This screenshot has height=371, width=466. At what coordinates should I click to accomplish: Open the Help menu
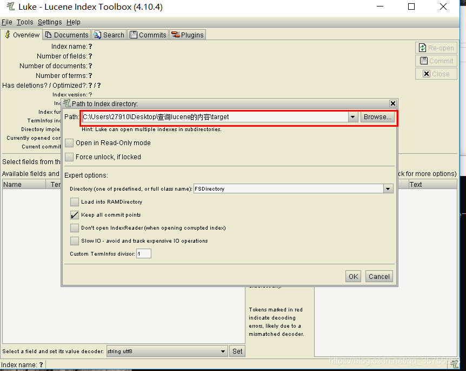tap(74, 22)
